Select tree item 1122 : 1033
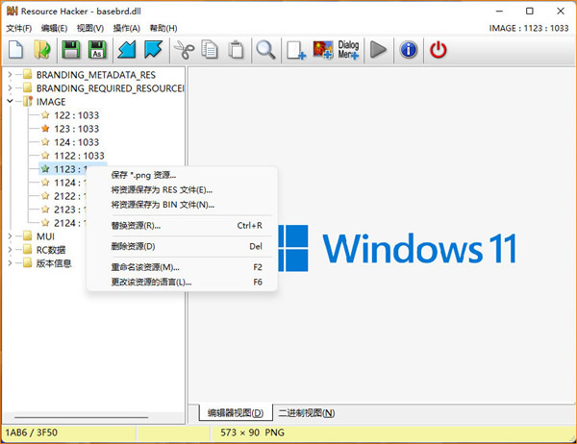The height and width of the screenshot is (444, 577). click(x=79, y=156)
